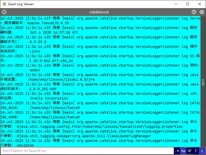Image resolution: width=206 pixels, height=155 pixels.
Task: Click the search pattern input field
Action: coord(87,151)
